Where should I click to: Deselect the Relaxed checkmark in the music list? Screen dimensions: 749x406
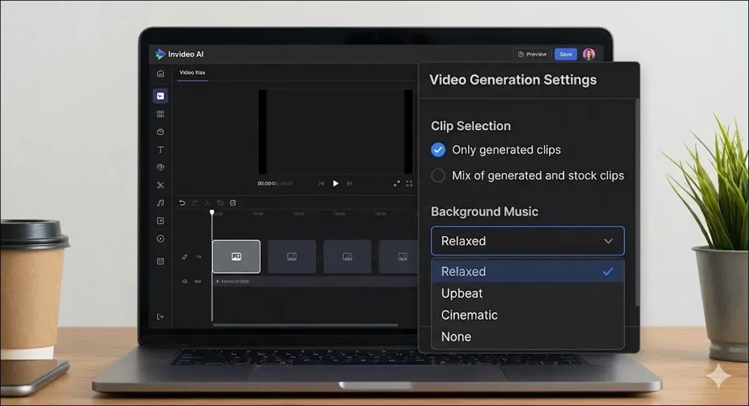(609, 271)
